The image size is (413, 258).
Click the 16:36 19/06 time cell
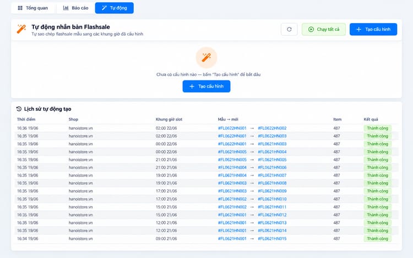[x=28, y=128]
